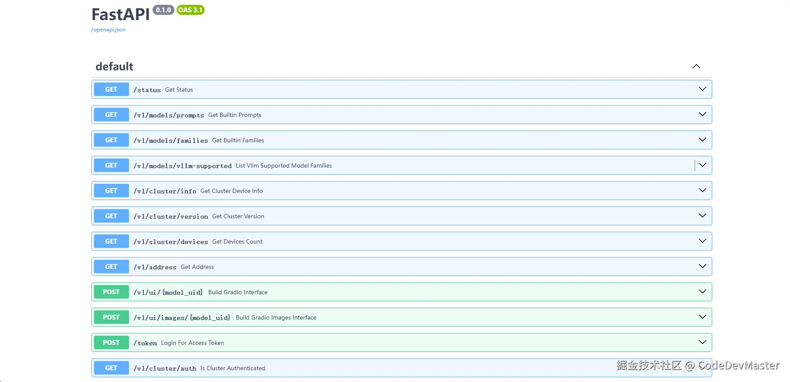
Task: Click GET badge for /v1/cluster/devices
Action: 111,241
